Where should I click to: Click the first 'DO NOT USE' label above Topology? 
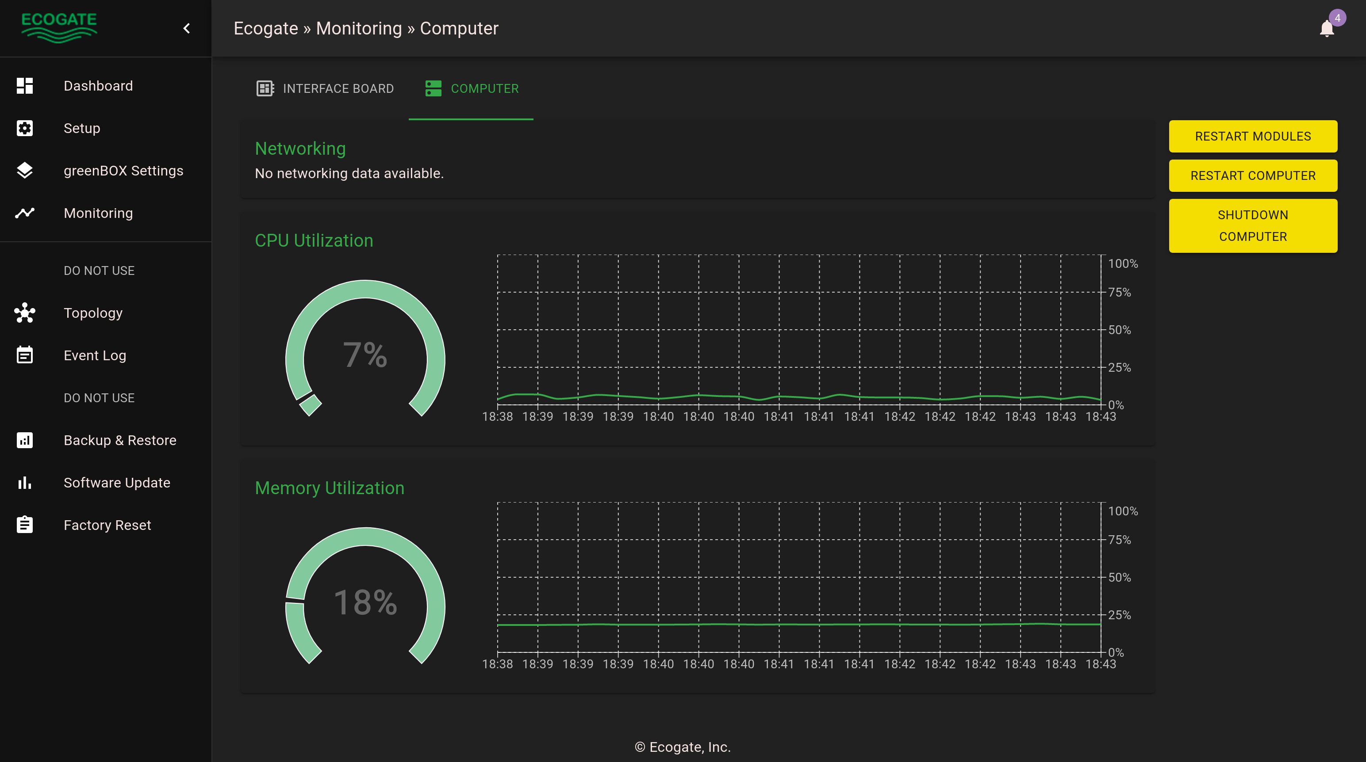(x=99, y=270)
